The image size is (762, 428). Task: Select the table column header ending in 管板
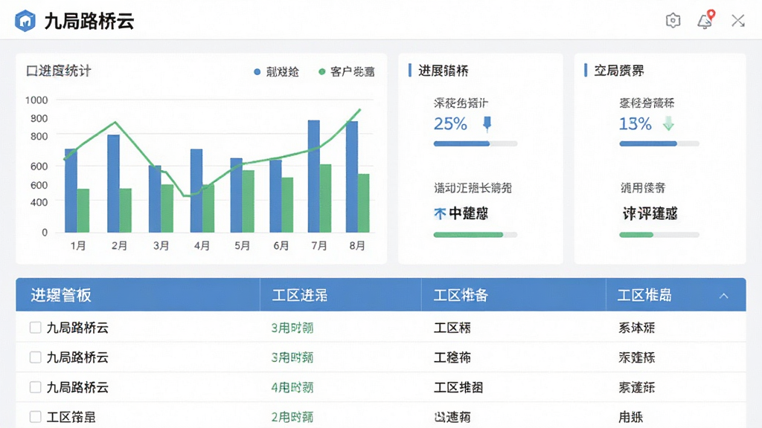point(61,295)
